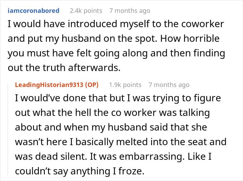This screenshot has width=243, height=181.
Task: Click the top comment's 7 months ago timestamp
Action: pos(129,11)
